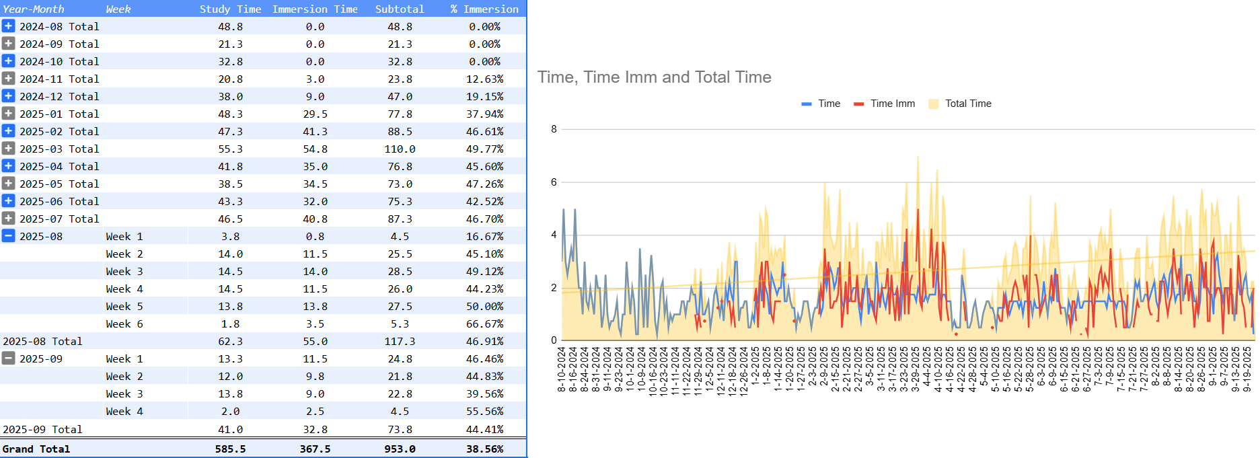1260x458 pixels.
Task: Click the yellow Total Time legend swatch
Action: pyautogui.click(x=933, y=104)
